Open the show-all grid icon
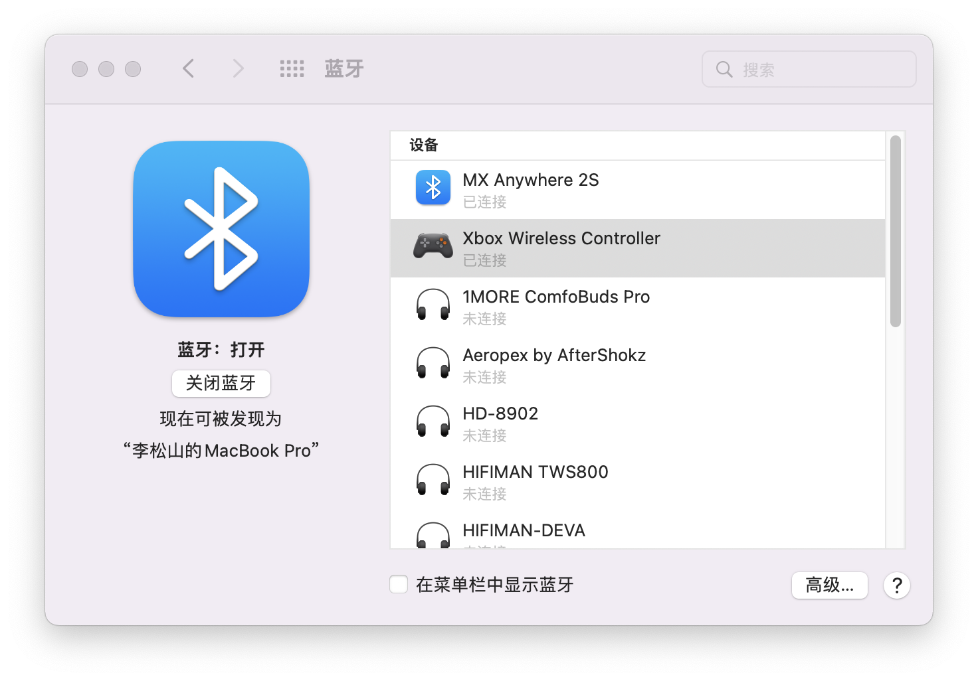 (x=292, y=69)
